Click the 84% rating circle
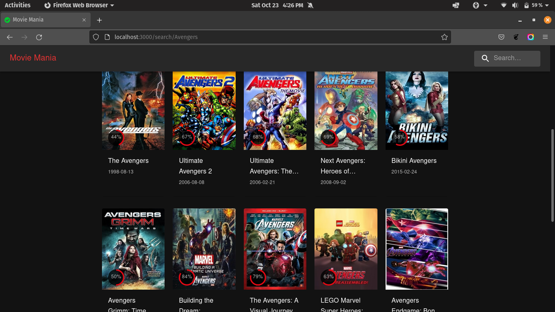Screen dimensions: 555x312 point(186,277)
